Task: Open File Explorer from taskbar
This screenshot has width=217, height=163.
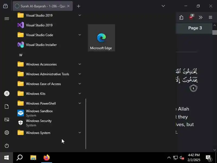Action: click(x=33, y=158)
